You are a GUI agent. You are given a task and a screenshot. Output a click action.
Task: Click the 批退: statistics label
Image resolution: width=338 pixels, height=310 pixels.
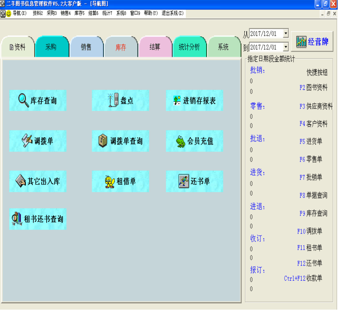(x=257, y=138)
